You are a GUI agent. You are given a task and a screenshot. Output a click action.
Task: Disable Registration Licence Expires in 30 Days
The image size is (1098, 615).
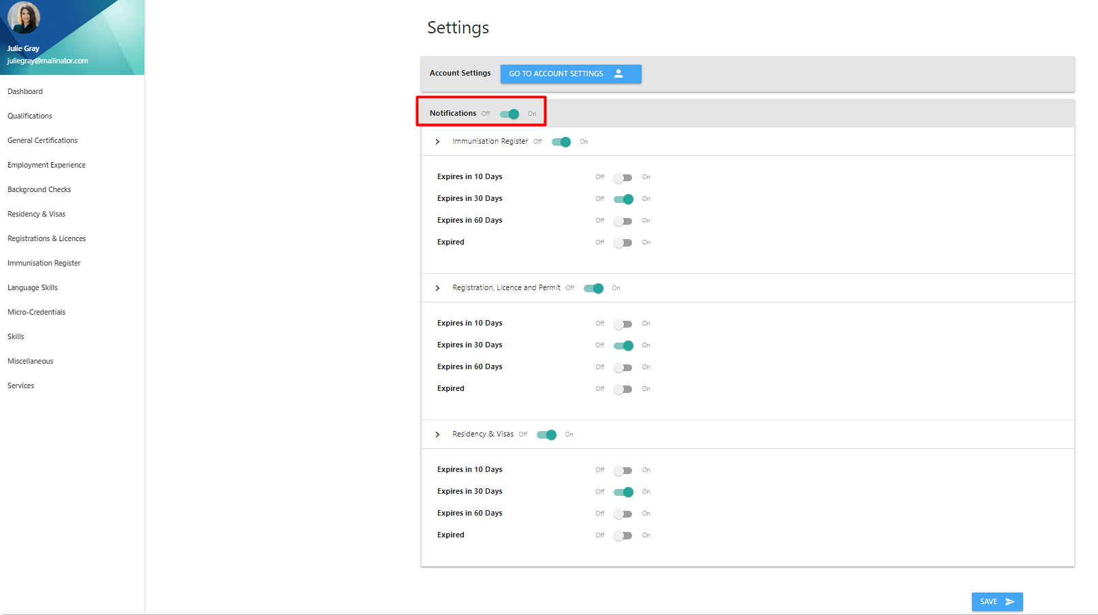click(623, 345)
